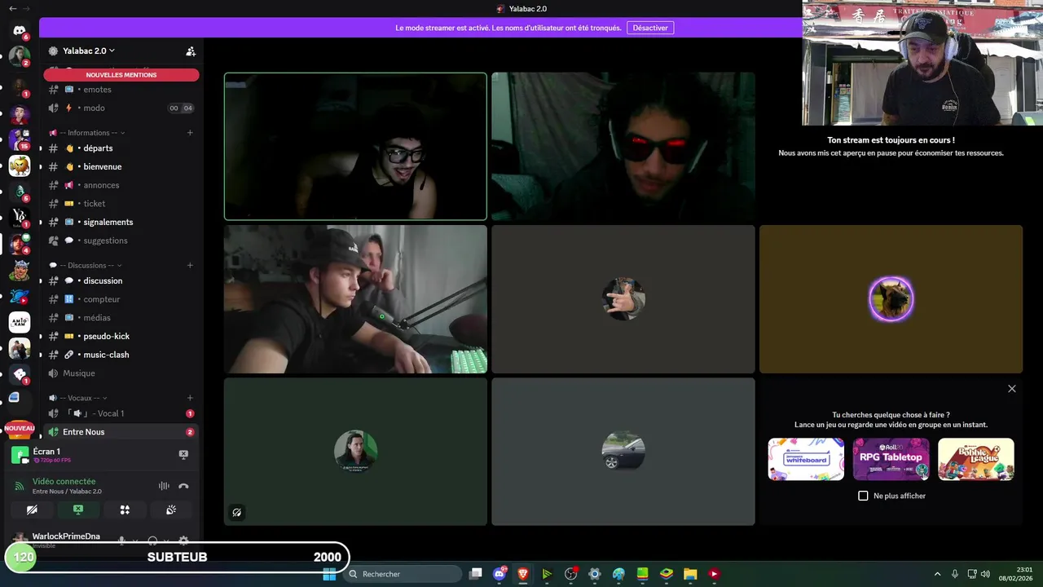Open the annonces channel
The height and width of the screenshot is (587, 1043).
(x=121, y=185)
